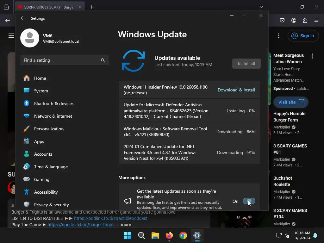Click the Install all button

(x=246, y=64)
